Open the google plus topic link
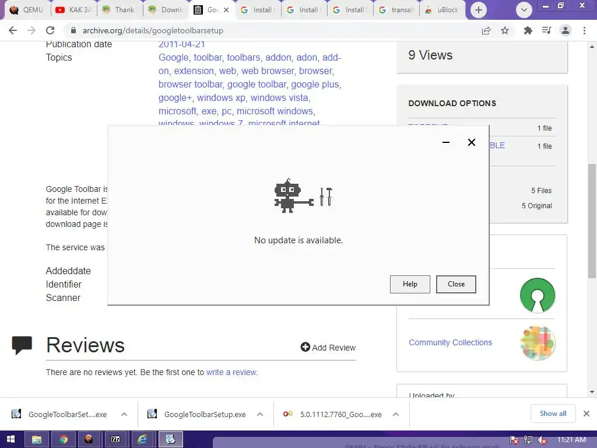Viewport: 597px width, 448px height. pyautogui.click(x=315, y=84)
